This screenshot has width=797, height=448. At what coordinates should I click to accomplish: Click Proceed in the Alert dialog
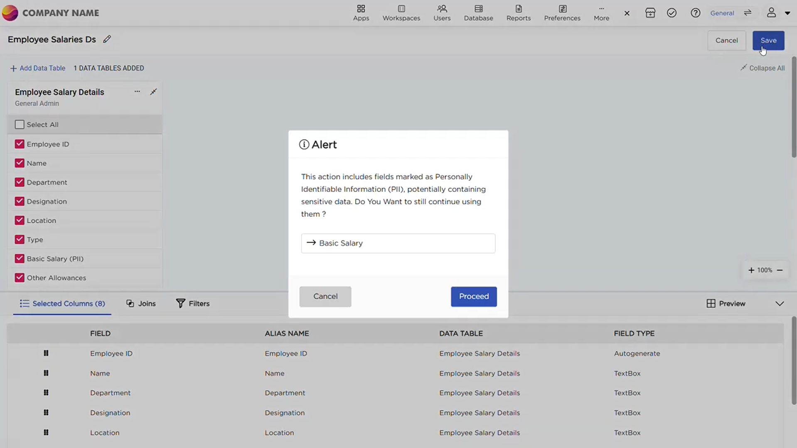tap(474, 296)
